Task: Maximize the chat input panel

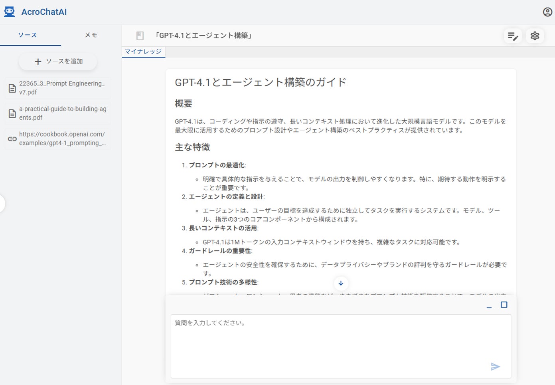Action: [504, 305]
